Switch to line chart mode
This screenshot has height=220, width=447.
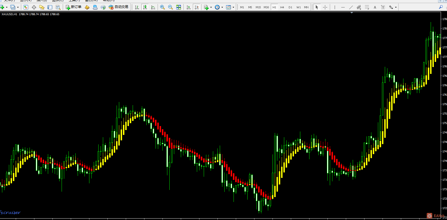pos(153,7)
